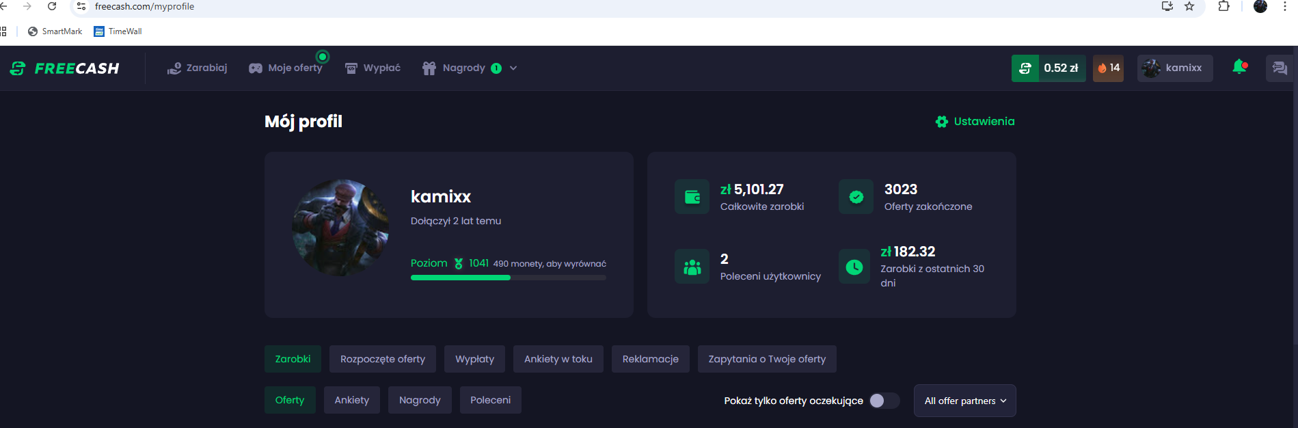Go to the Zarabiaj page
This screenshot has height=428, width=1298.
coord(198,68)
